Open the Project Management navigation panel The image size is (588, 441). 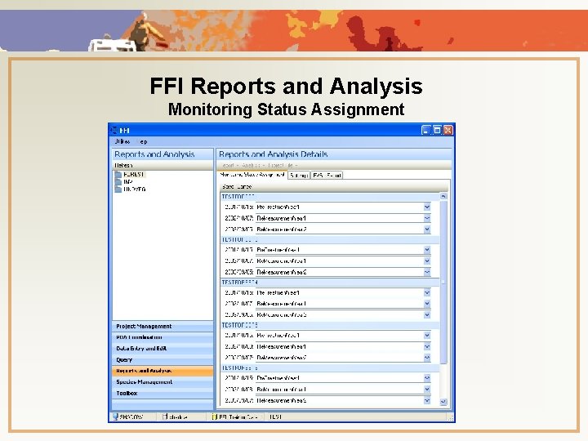163,326
